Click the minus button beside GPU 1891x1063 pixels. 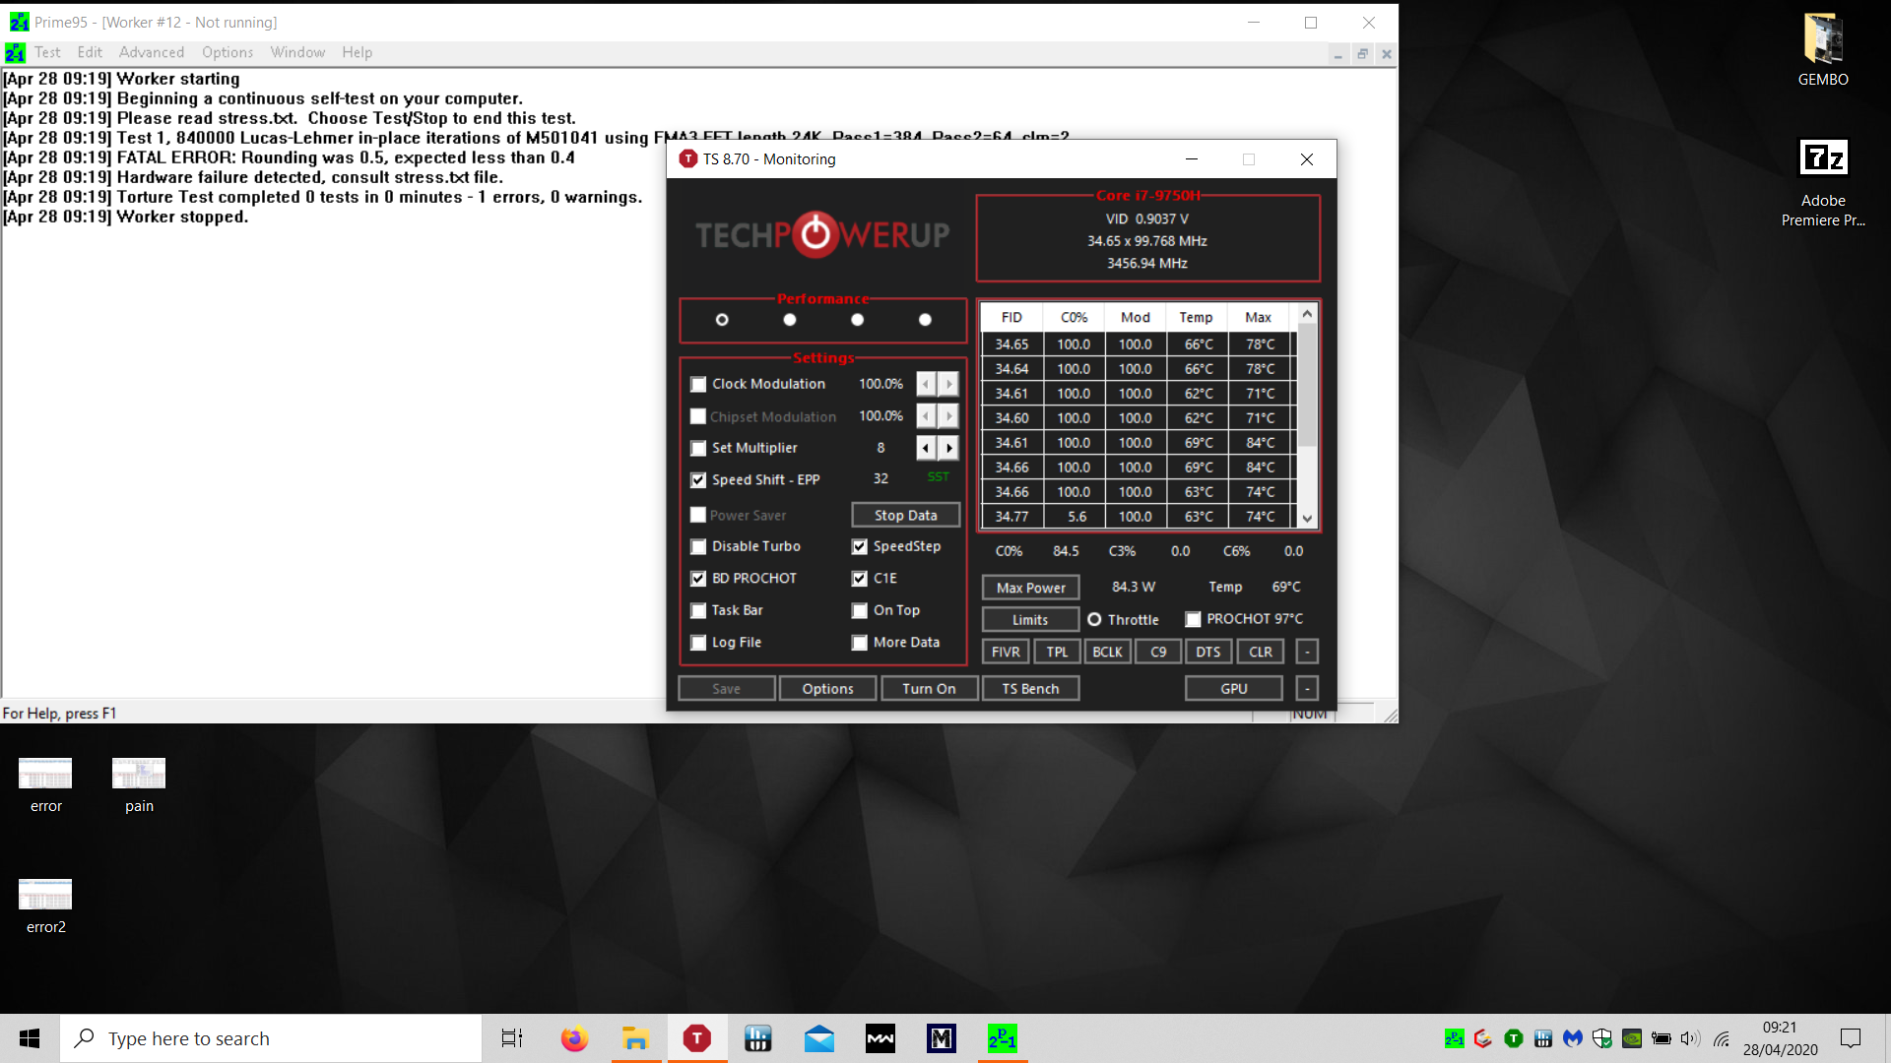pos(1307,688)
